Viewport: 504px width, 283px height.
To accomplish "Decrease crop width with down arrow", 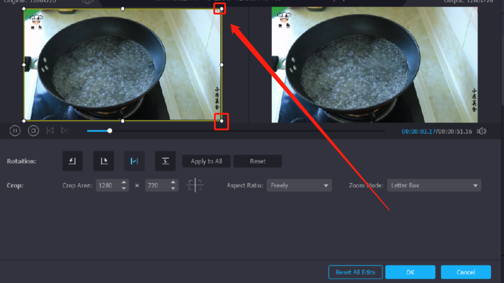I will [x=124, y=189].
